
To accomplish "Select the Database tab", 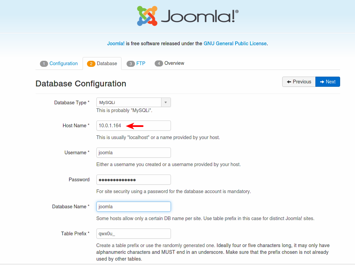I will pyautogui.click(x=102, y=63).
